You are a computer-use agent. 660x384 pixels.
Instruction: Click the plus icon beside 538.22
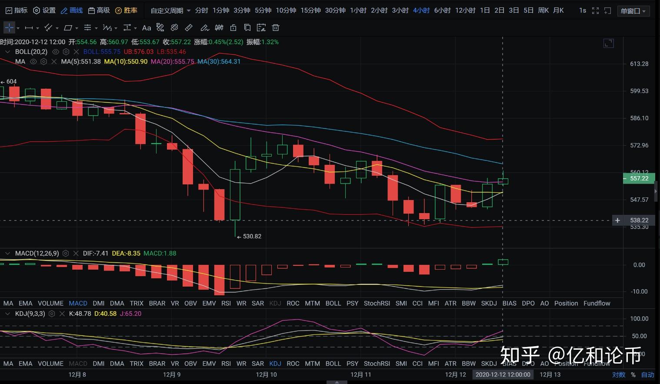click(617, 220)
